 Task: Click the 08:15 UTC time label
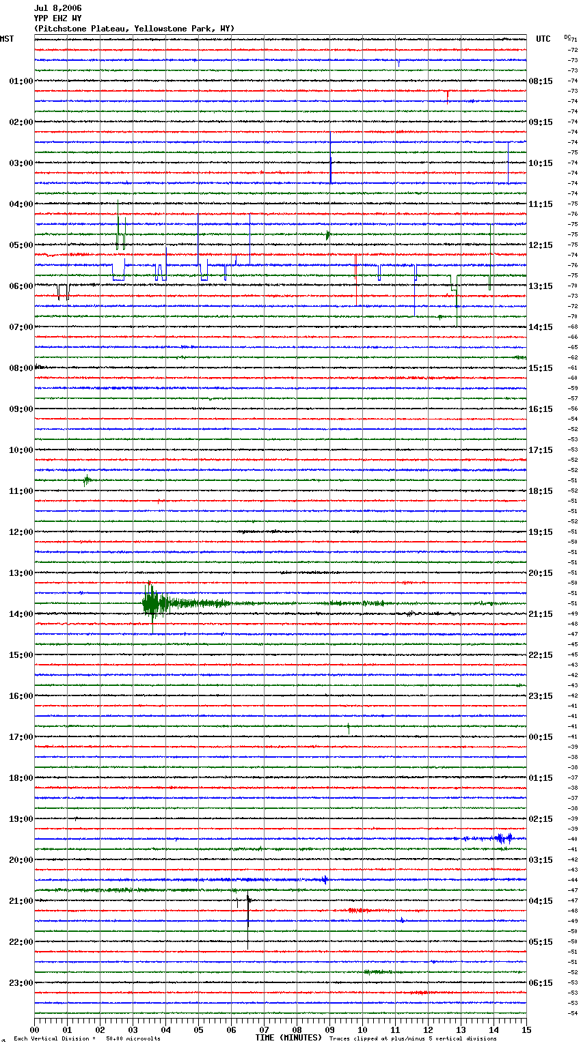coord(541,81)
